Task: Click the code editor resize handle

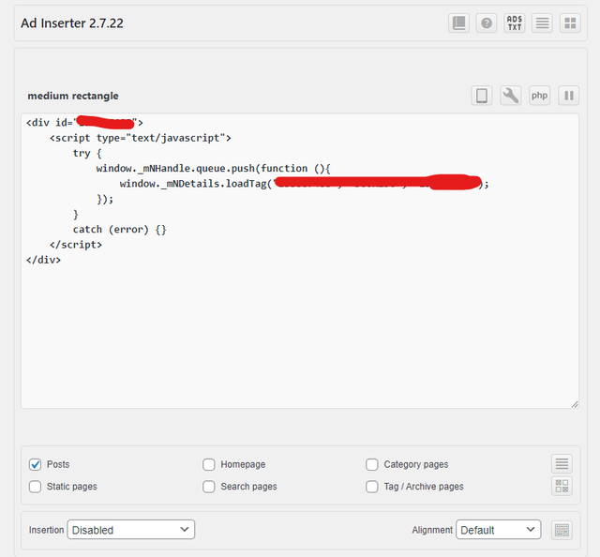Action: coord(575,405)
